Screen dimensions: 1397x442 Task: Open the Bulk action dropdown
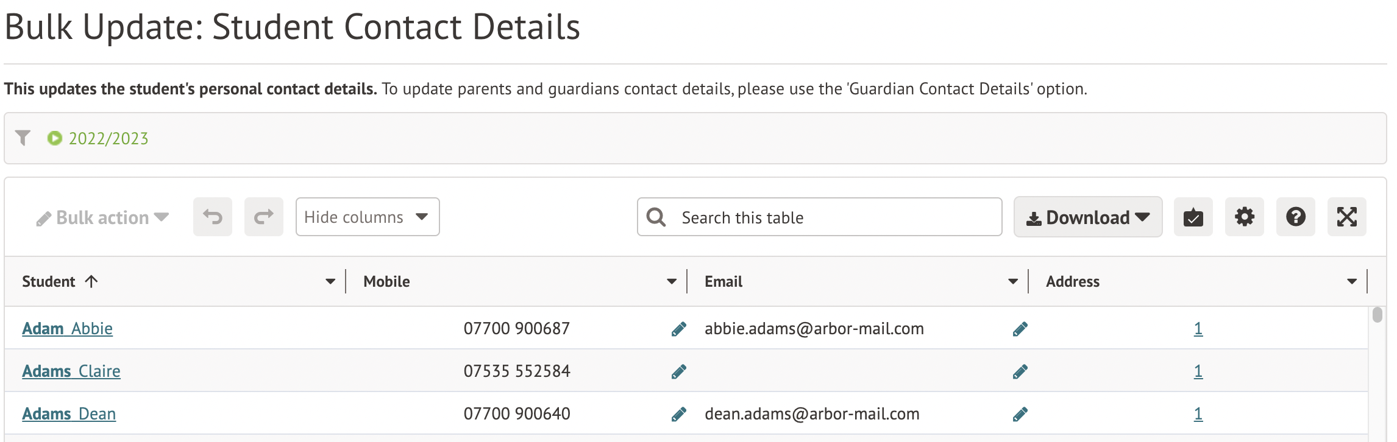[102, 217]
